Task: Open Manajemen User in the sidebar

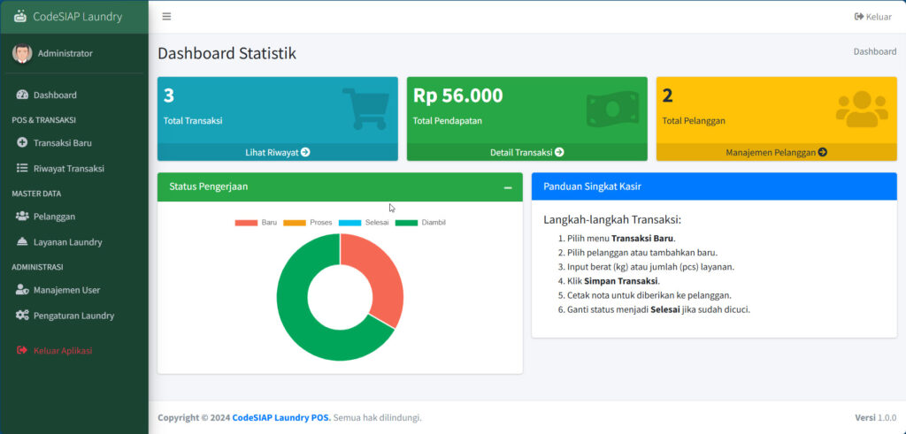Action: pyautogui.click(x=66, y=290)
